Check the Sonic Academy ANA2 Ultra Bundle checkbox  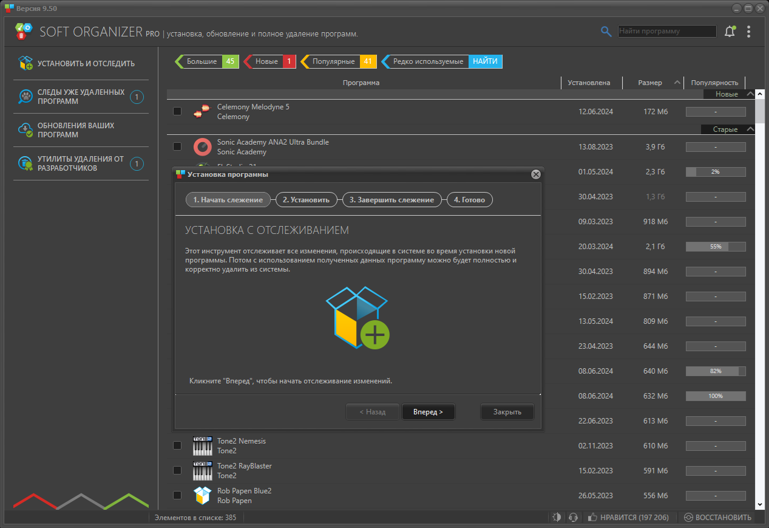[177, 146]
